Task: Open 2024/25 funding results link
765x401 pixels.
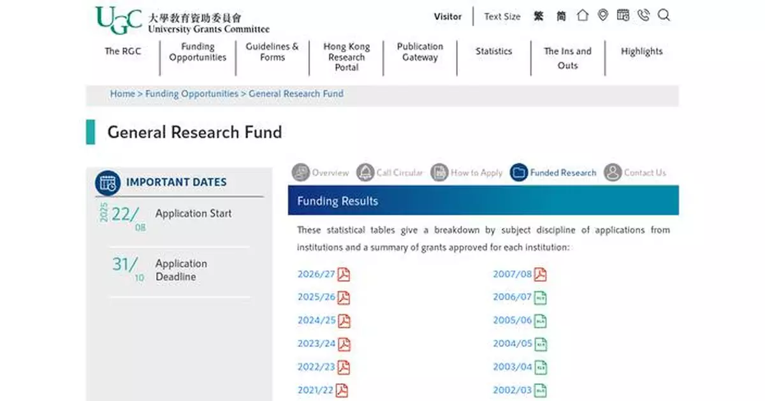Action: coord(316,321)
